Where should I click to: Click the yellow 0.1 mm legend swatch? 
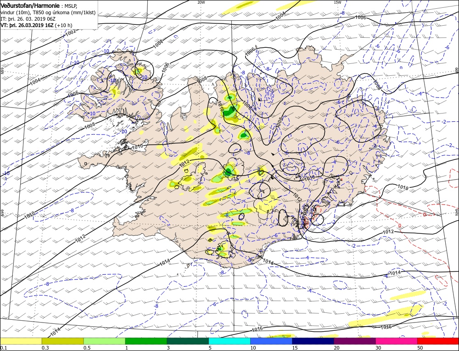pos(21,341)
